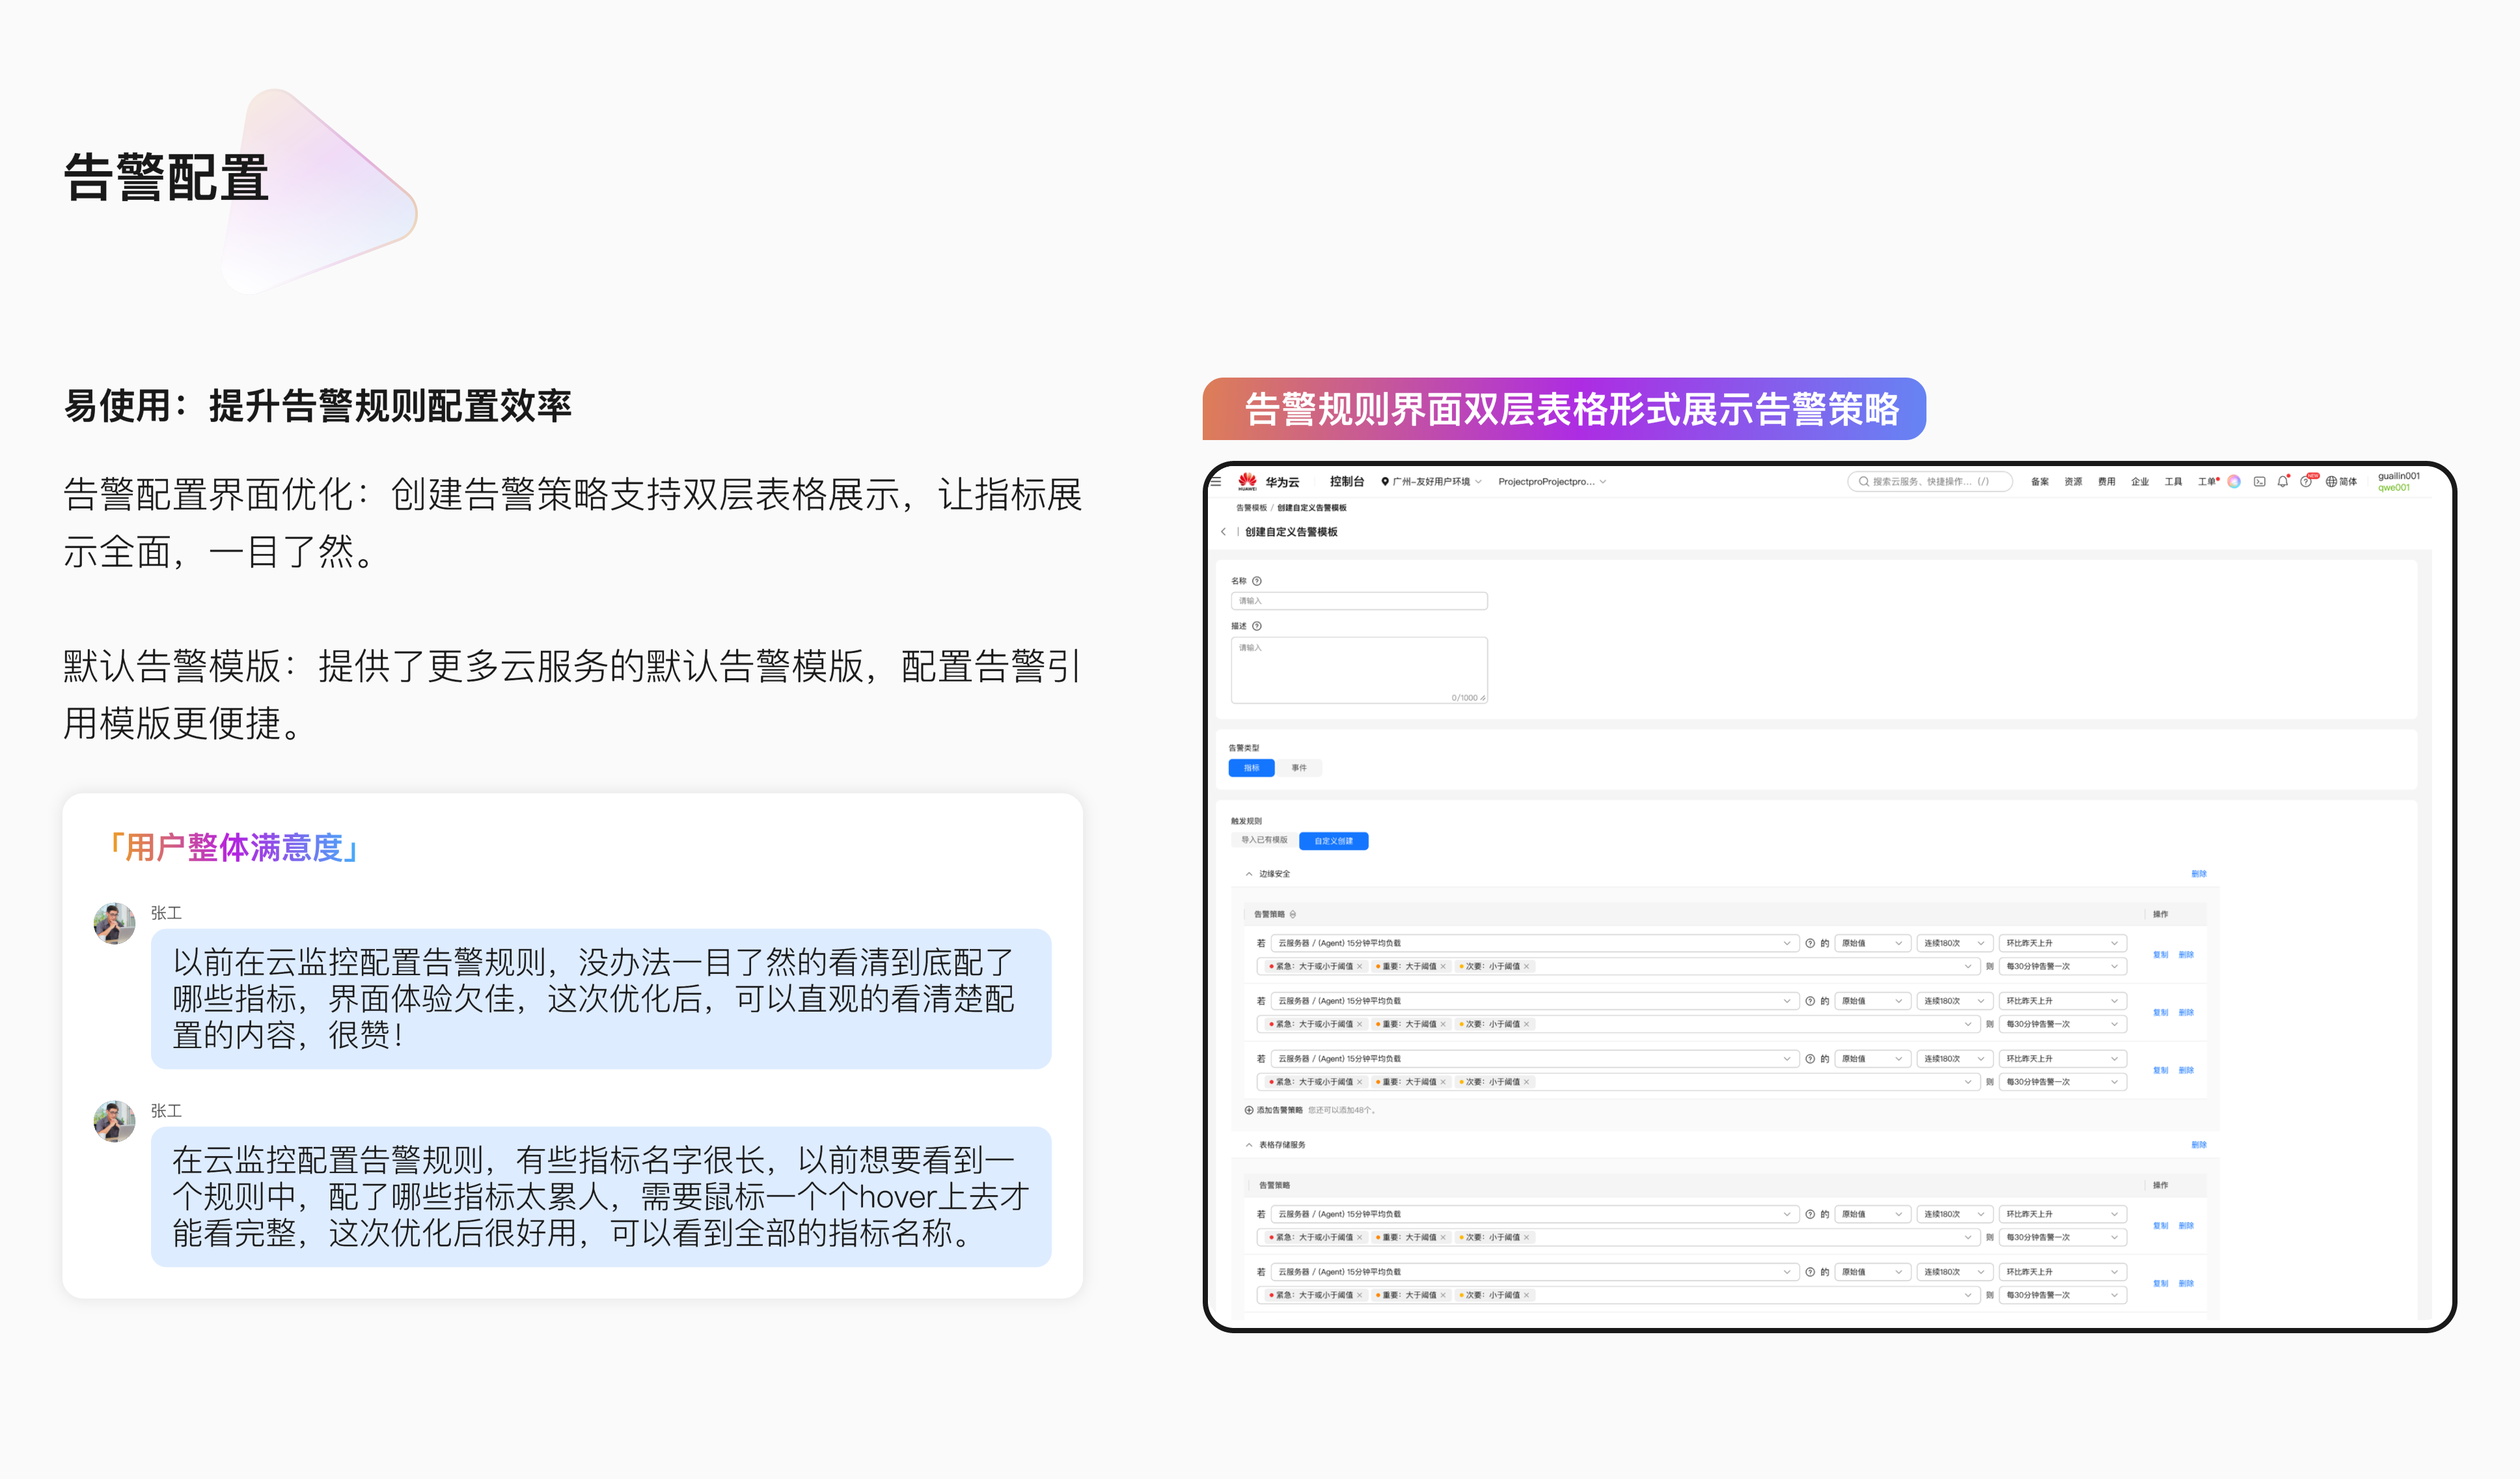The height and width of the screenshot is (1479, 2520).
Task: Click the 名称 input field
Action: [1358, 601]
